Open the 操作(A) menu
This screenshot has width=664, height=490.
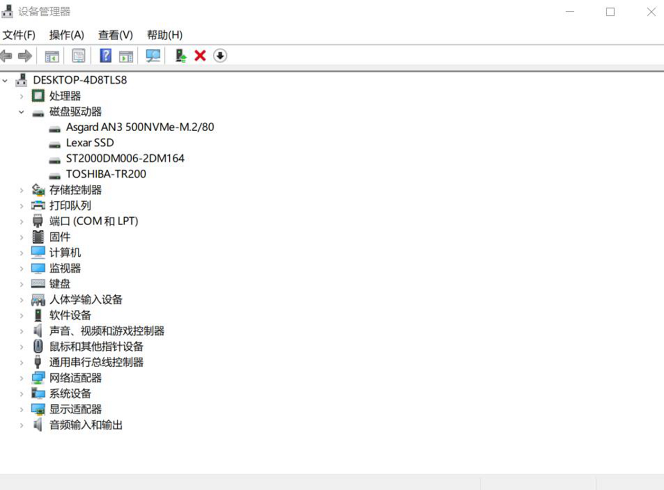tap(66, 35)
